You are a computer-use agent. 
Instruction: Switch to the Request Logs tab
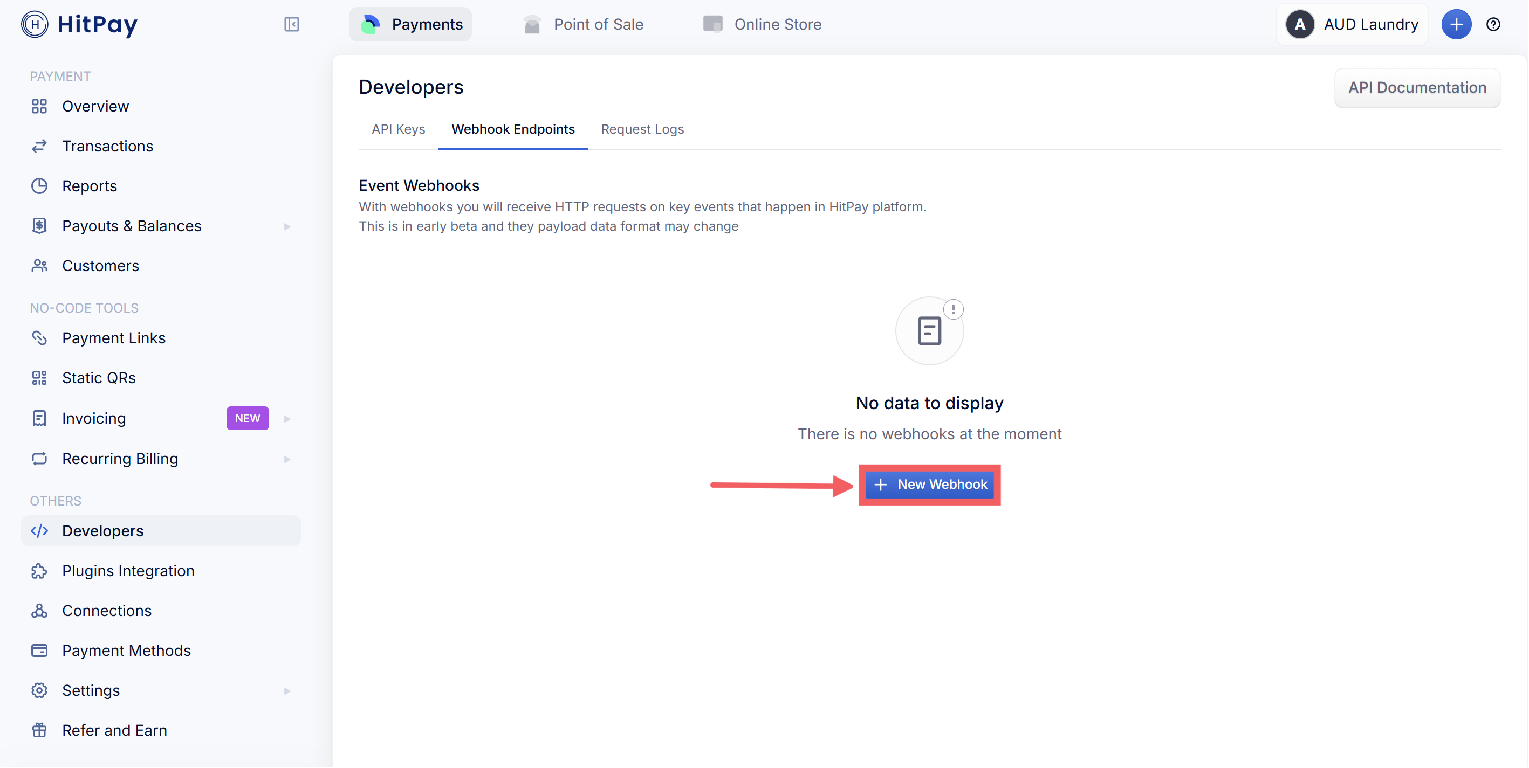click(642, 129)
